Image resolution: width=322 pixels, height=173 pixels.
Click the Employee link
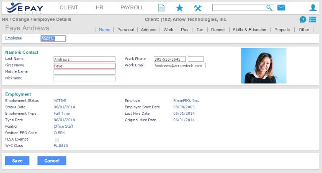(13, 38)
